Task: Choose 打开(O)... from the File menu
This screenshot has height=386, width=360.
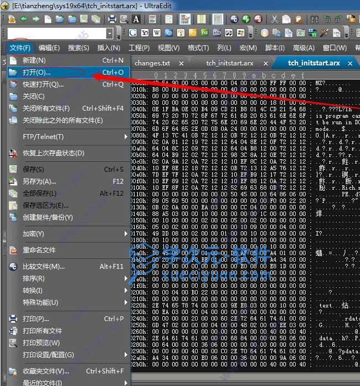Action: click(x=68, y=72)
